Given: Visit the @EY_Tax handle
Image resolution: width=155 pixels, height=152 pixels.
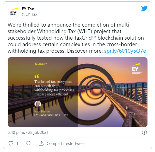Looking at the screenshot, I should click(x=30, y=14).
